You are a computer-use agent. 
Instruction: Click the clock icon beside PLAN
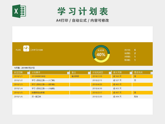click(26, 49)
